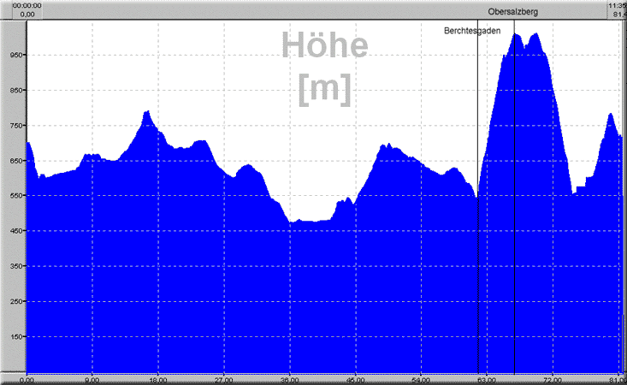This screenshot has height=385, width=627.
Task: Click the 150 elevation axis label
Action: [x=15, y=337]
